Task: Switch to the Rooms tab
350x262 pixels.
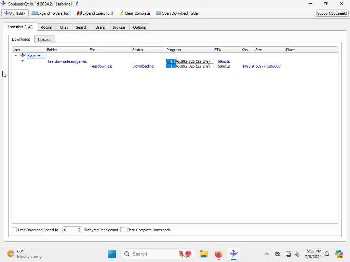Action: 46,27
